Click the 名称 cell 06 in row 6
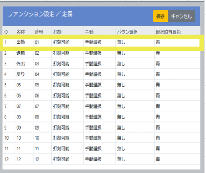Viewport: 206px width, 173px height. point(24,96)
